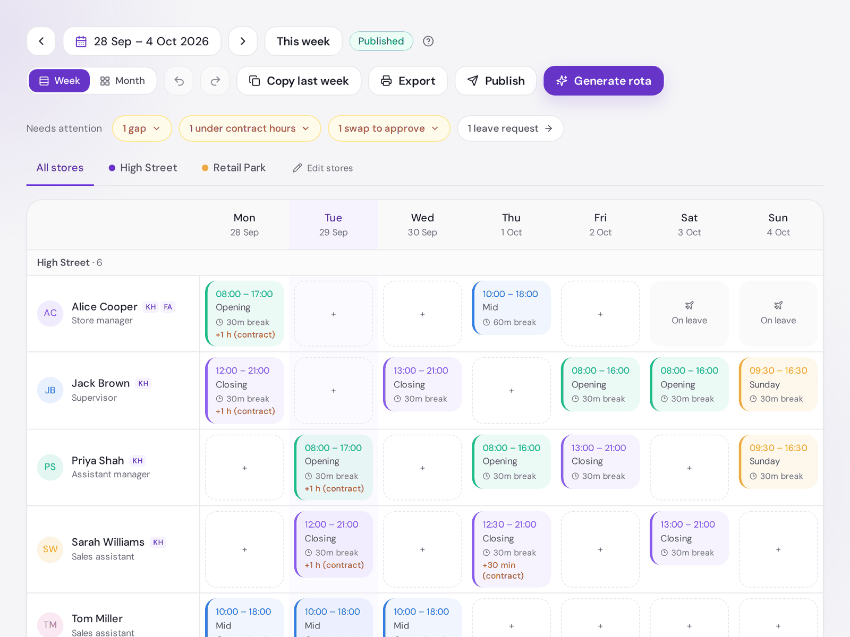The width and height of the screenshot is (850, 637).
Task: Open Alice Cooper's Thursday Mid shift
Action: pyautogui.click(x=512, y=308)
